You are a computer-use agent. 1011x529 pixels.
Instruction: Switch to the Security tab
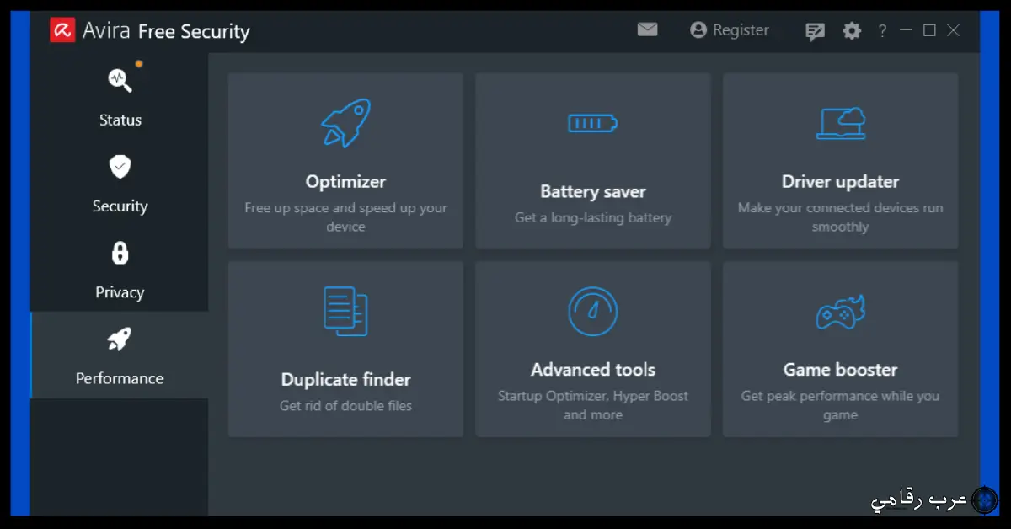pos(120,184)
